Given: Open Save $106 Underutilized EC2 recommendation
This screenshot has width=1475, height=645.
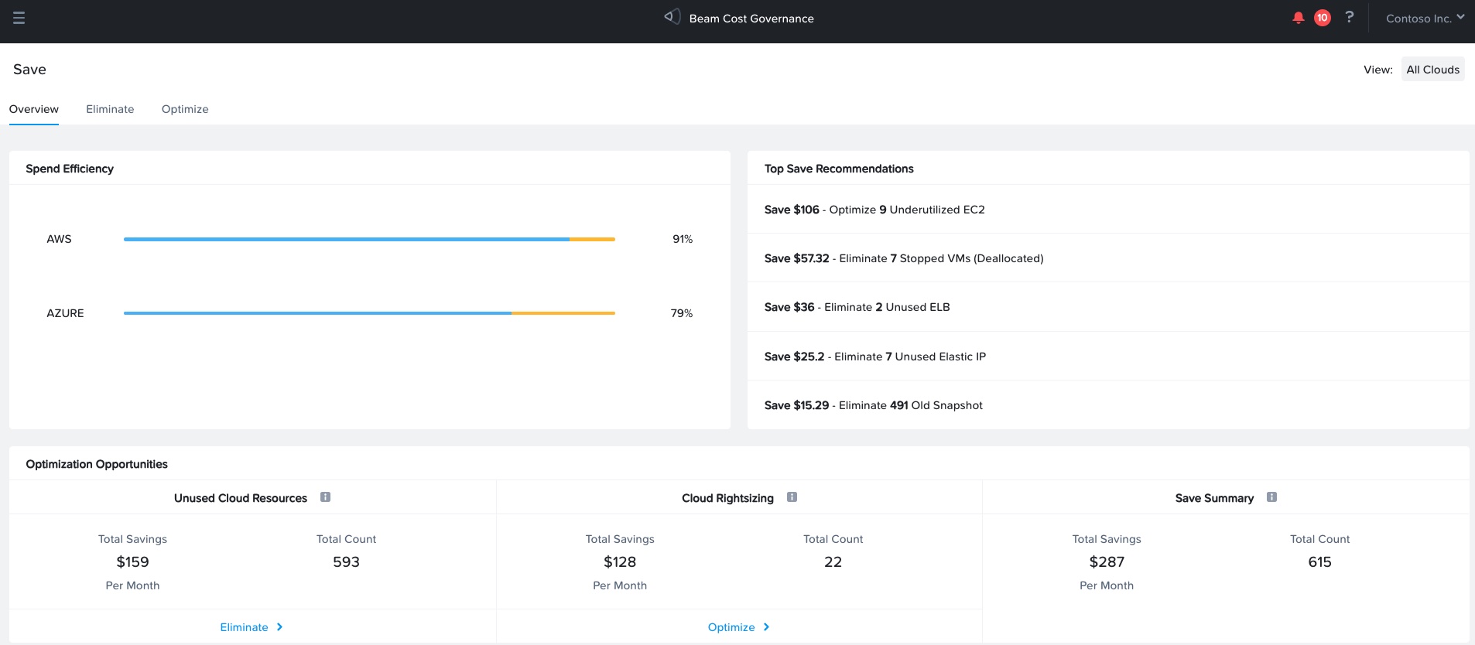Looking at the screenshot, I should [x=874, y=210].
